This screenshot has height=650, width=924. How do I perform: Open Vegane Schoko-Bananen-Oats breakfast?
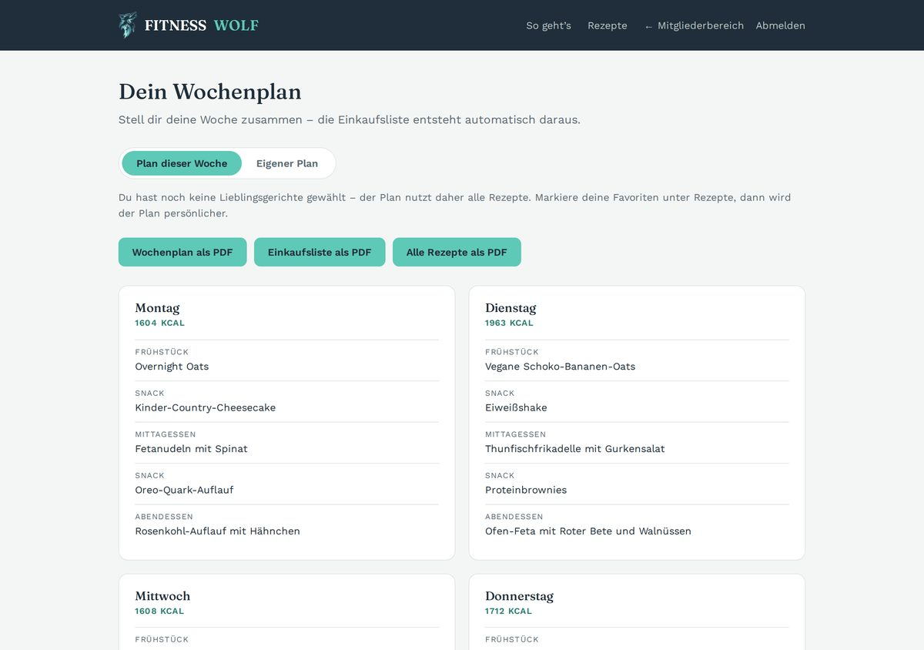click(561, 367)
